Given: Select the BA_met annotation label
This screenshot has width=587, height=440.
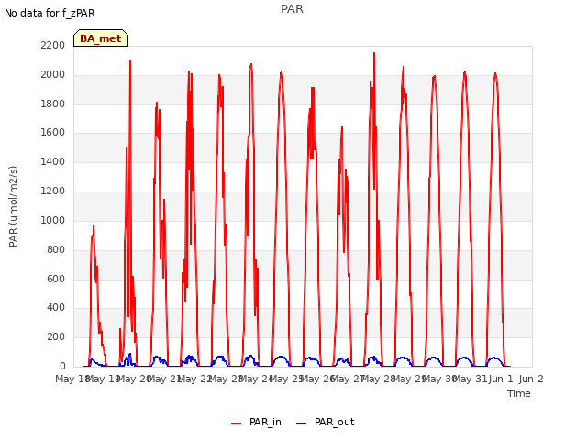Looking at the screenshot, I should pyautogui.click(x=101, y=38).
